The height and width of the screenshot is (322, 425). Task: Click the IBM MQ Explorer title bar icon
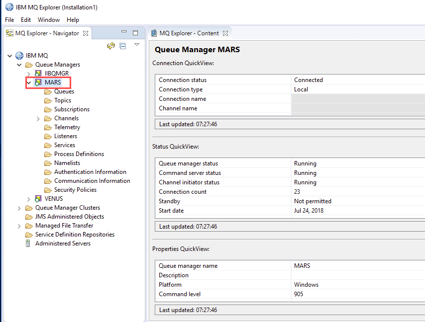click(9, 7)
